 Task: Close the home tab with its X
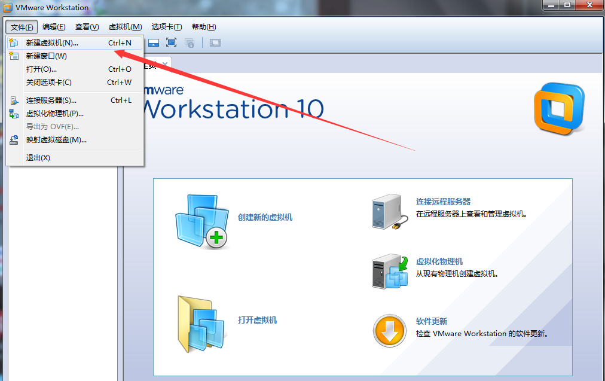point(165,63)
